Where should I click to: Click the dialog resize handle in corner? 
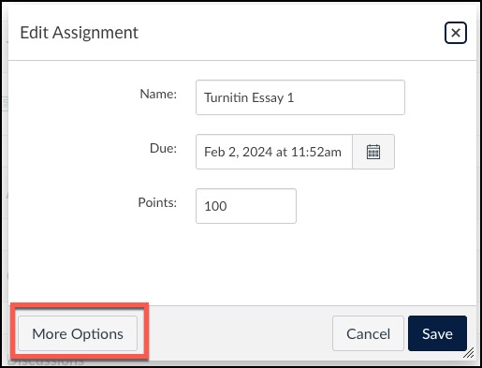pos(469,353)
